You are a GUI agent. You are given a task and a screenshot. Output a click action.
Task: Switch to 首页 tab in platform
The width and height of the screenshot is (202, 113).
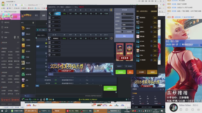[36, 15]
